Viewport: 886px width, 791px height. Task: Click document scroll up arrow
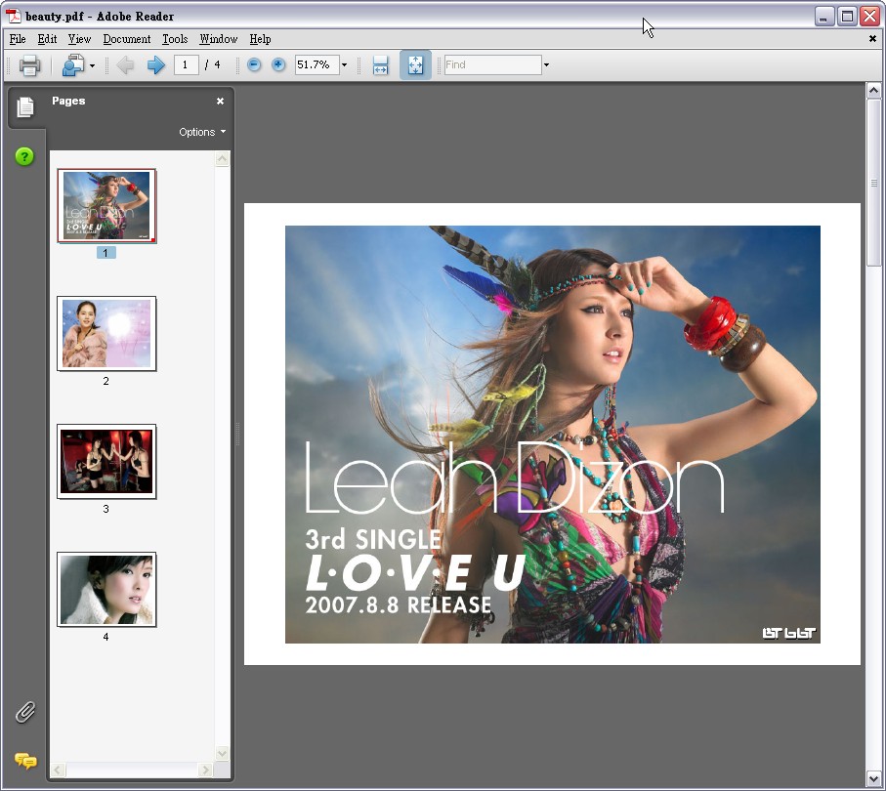[x=873, y=91]
